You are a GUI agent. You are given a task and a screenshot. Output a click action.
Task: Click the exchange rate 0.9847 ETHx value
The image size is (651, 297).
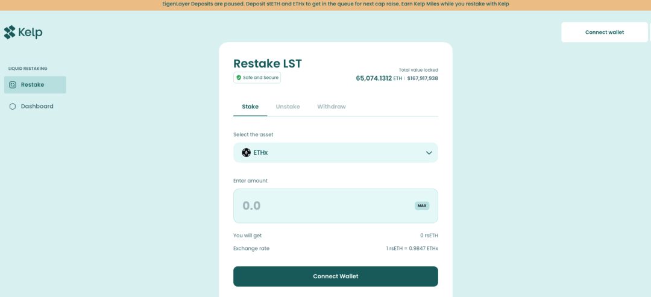tap(412, 249)
